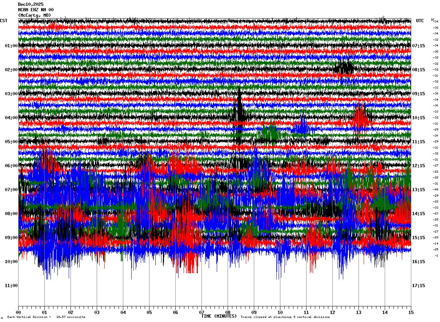
Task: Select the 11:00 CST time label
Action: click(11, 286)
